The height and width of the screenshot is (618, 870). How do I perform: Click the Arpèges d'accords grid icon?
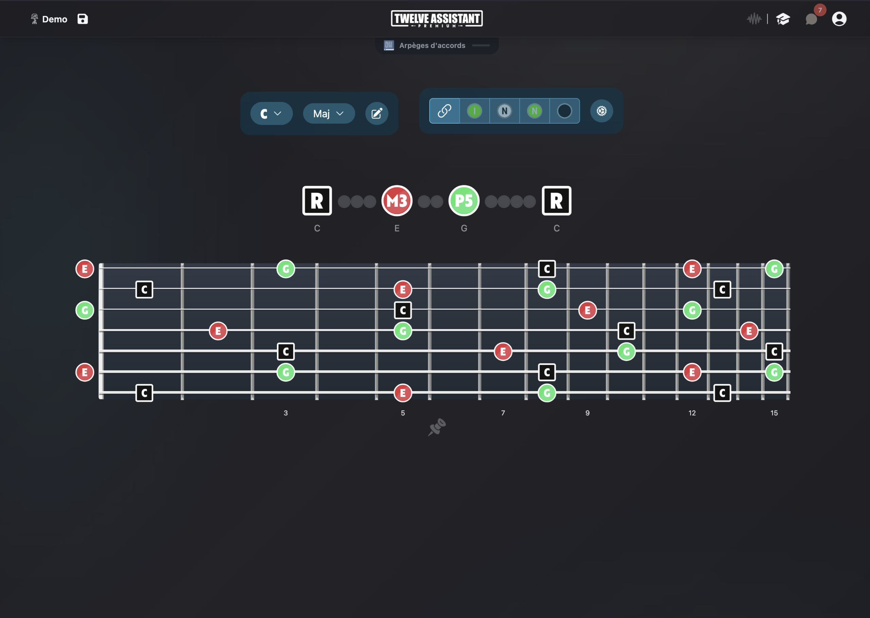(x=389, y=45)
